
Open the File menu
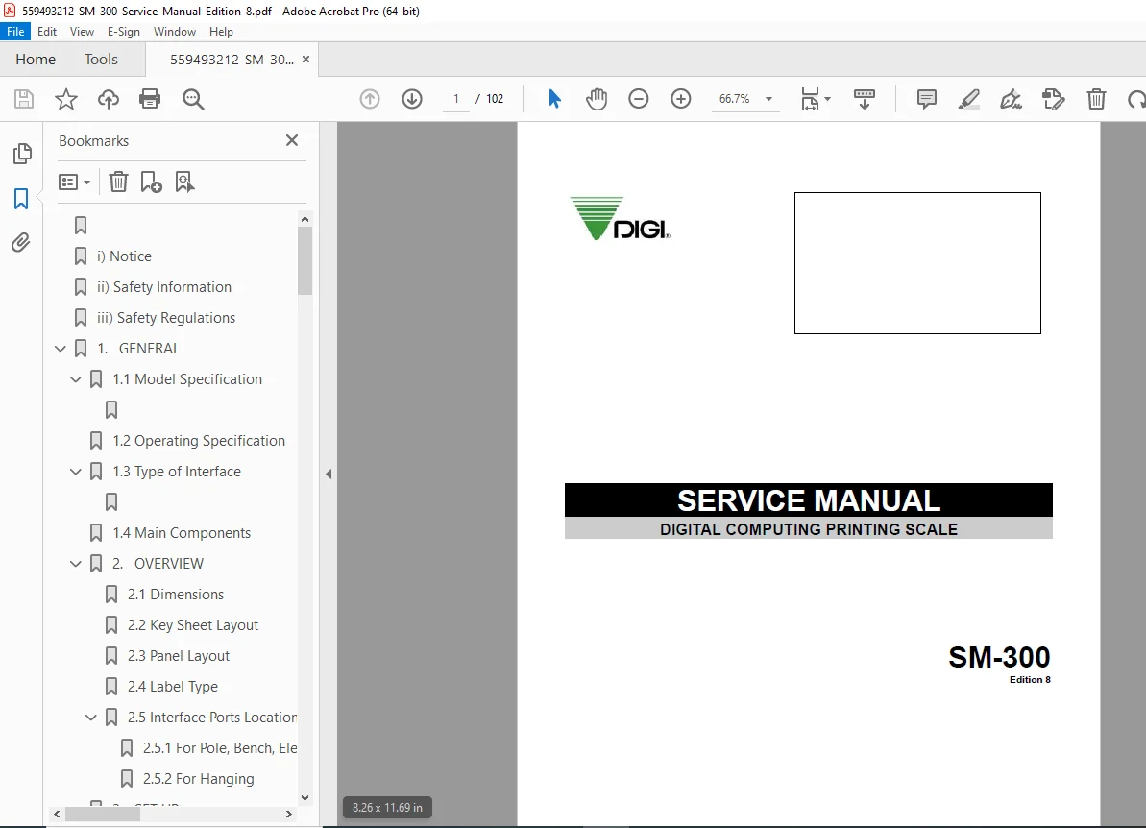[x=15, y=32]
